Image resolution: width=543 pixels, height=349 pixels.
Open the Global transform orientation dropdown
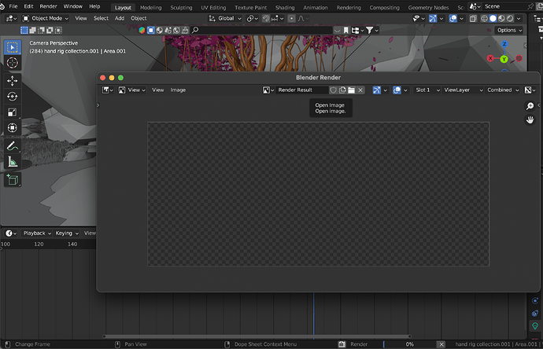click(x=225, y=18)
